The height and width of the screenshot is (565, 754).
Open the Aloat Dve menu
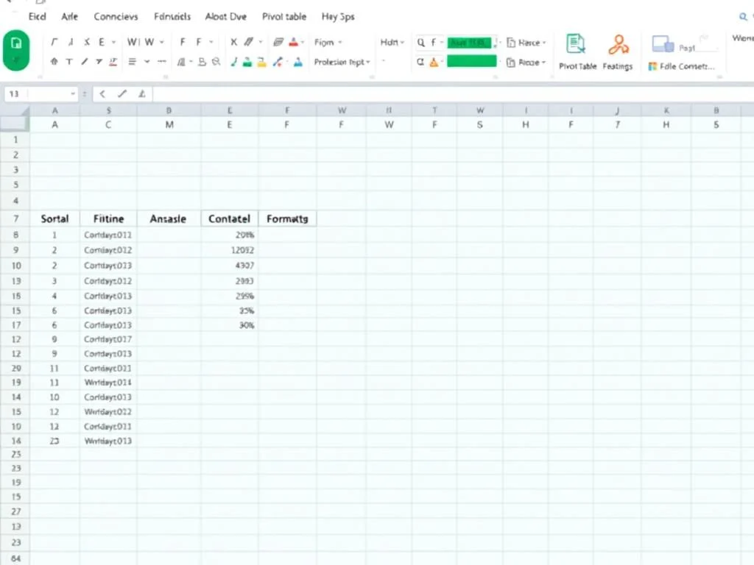click(225, 17)
